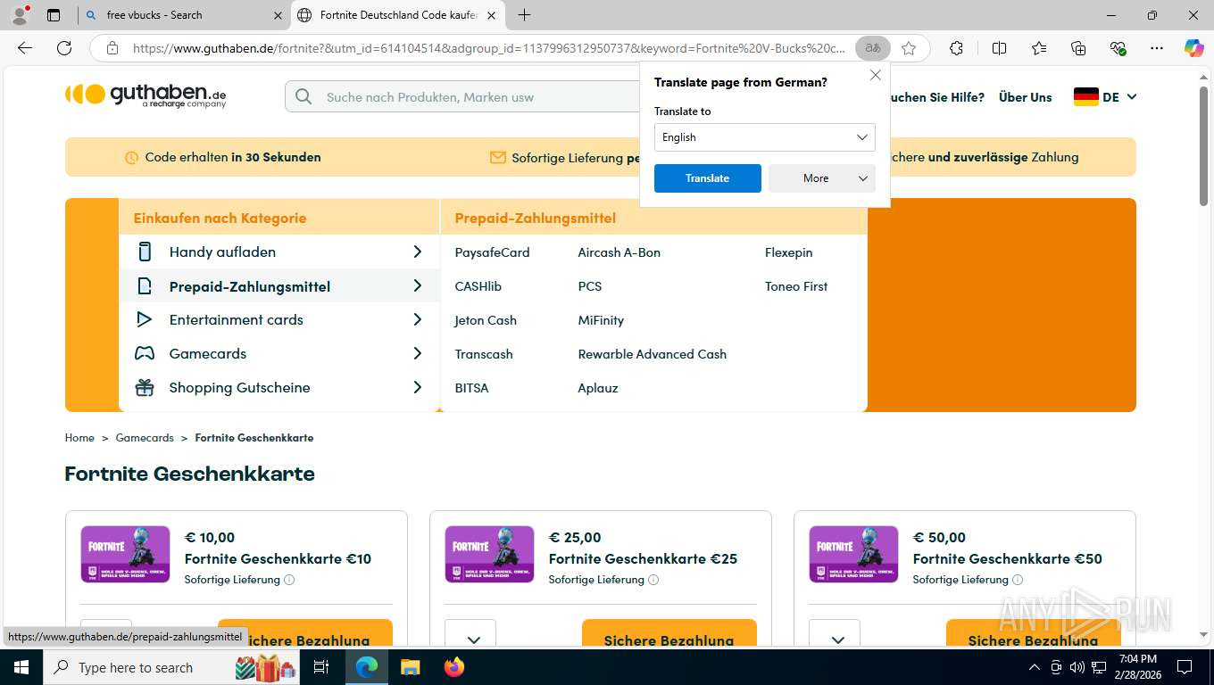The height and width of the screenshot is (685, 1214).
Task: Close the free vbucks Search tab
Action: [x=278, y=15]
